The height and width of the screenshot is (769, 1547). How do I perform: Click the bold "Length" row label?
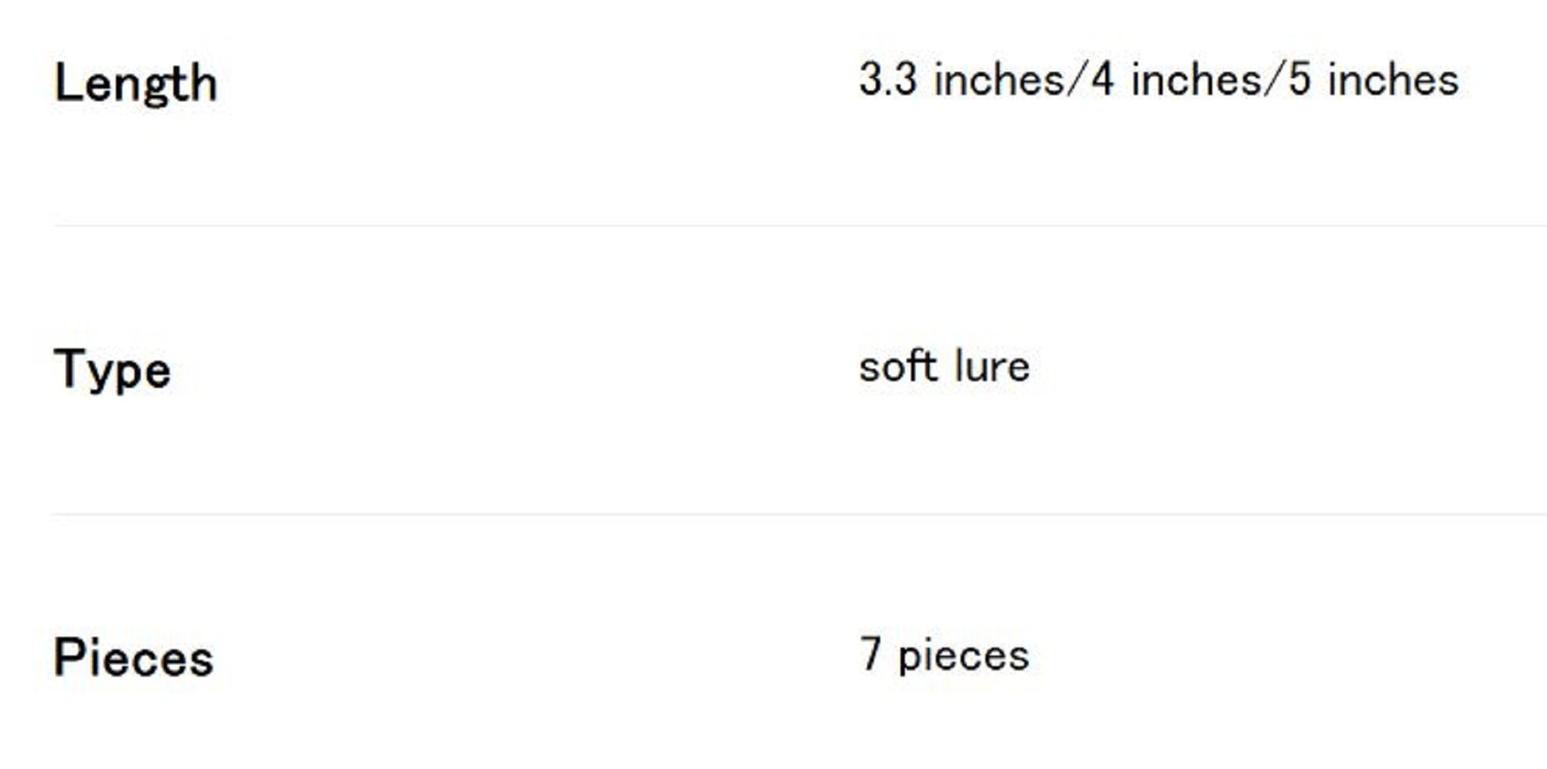(x=135, y=83)
